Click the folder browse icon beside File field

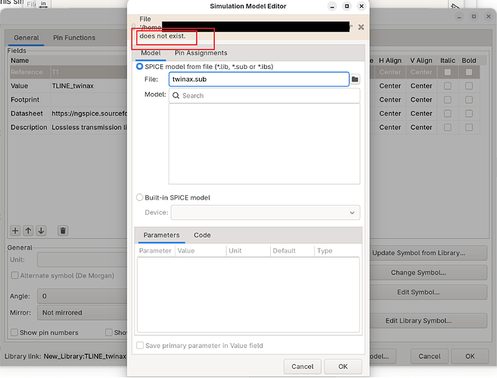point(355,79)
